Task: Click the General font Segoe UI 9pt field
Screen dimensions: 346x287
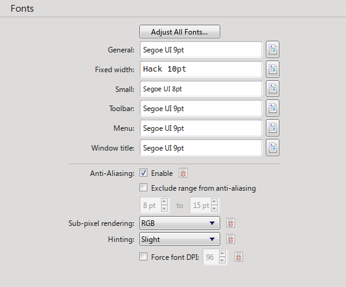Action: (201, 49)
